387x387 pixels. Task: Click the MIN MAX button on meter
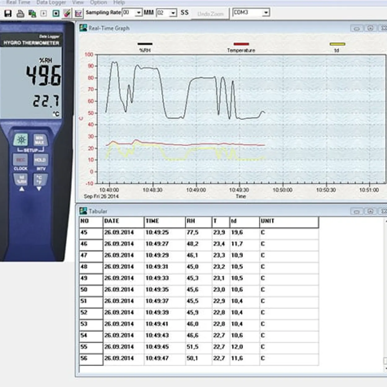tap(39, 140)
